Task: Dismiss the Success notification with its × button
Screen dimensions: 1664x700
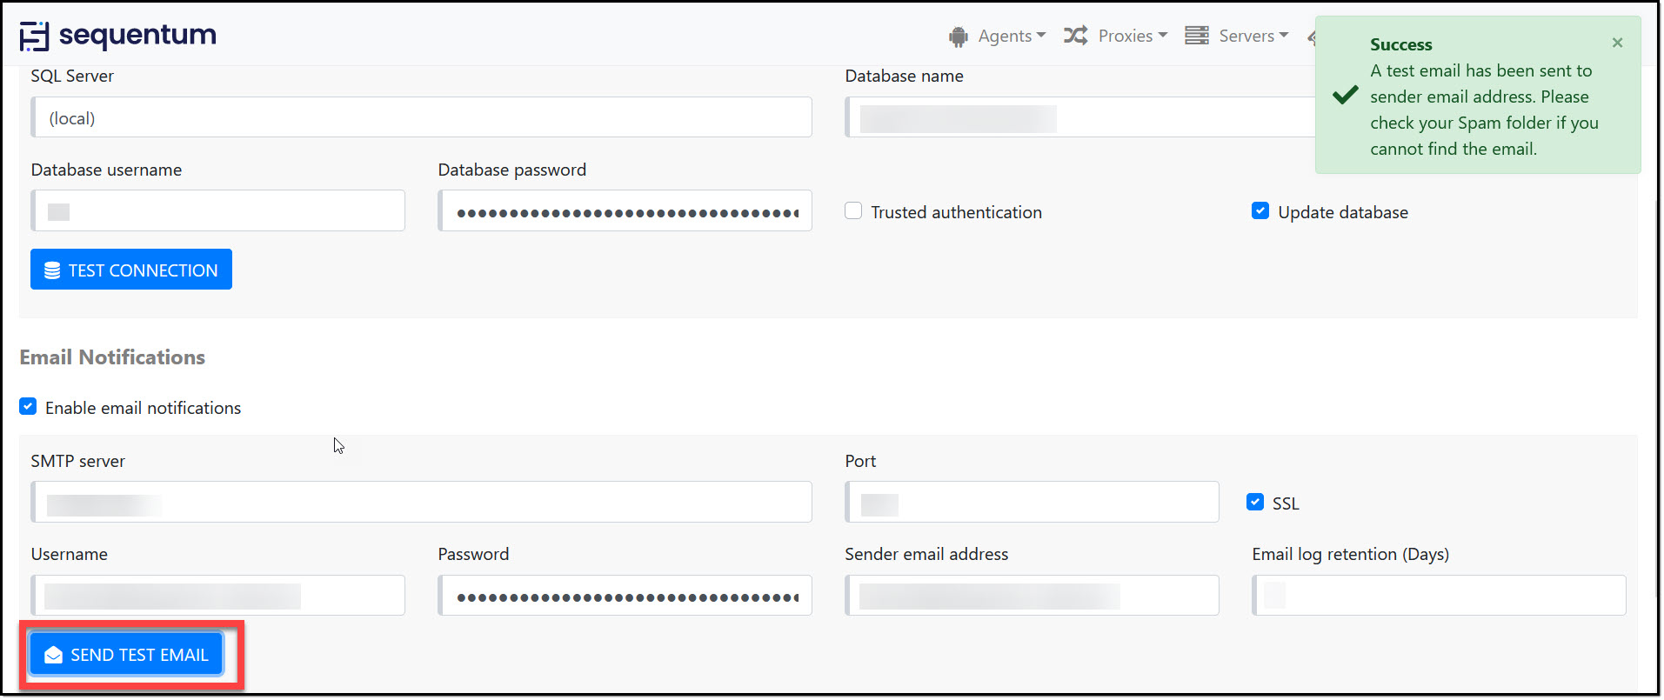Action: [x=1617, y=43]
